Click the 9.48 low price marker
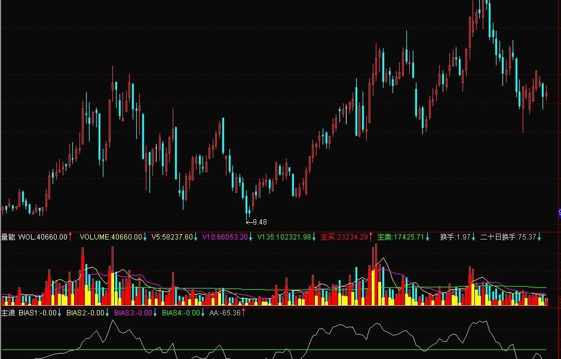561x359 pixels. pos(257,222)
